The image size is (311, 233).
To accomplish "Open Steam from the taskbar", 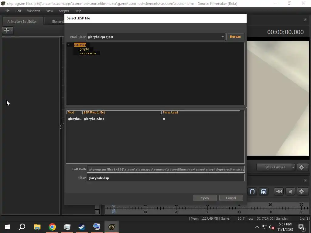I will (82, 227).
